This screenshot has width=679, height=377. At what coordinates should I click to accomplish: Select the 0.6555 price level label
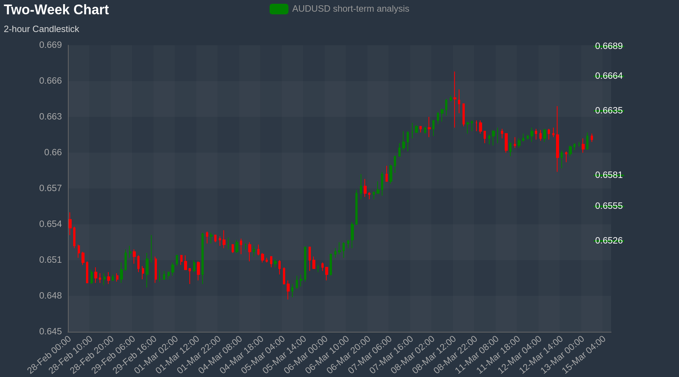click(609, 206)
